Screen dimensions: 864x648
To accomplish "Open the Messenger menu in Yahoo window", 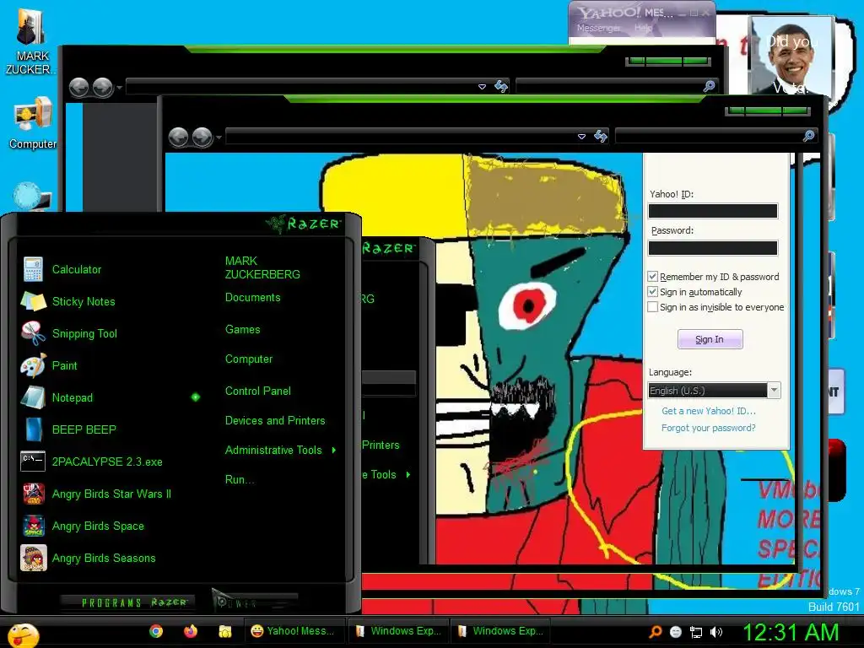I will (x=599, y=28).
